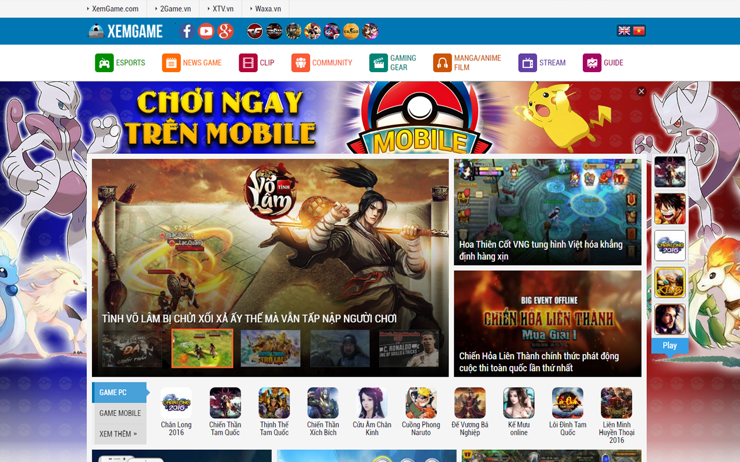Open XemGame Facebook page icon
The width and height of the screenshot is (740, 462).
pyautogui.click(x=186, y=31)
